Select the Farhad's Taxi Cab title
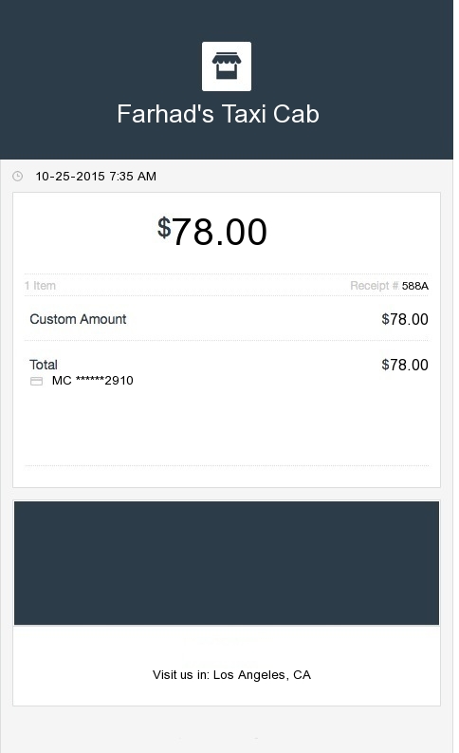This screenshot has width=459, height=753. [218, 114]
